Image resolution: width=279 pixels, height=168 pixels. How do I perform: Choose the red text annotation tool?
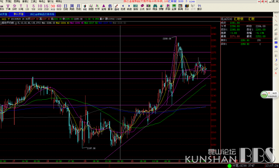pos(276,73)
